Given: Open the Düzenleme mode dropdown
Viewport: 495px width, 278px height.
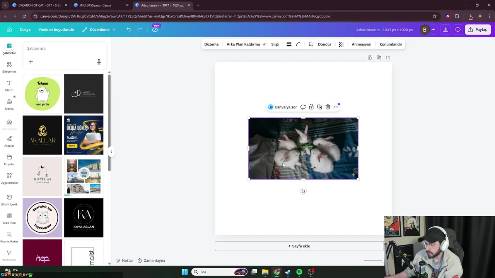Looking at the screenshot, I should tap(99, 30).
